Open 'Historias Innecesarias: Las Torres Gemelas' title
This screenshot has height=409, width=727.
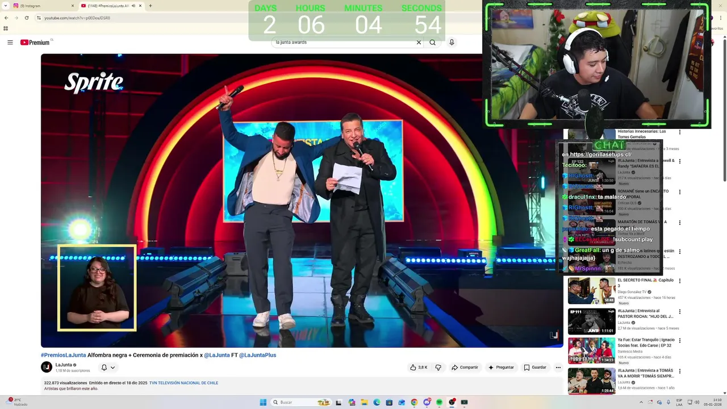point(641,134)
